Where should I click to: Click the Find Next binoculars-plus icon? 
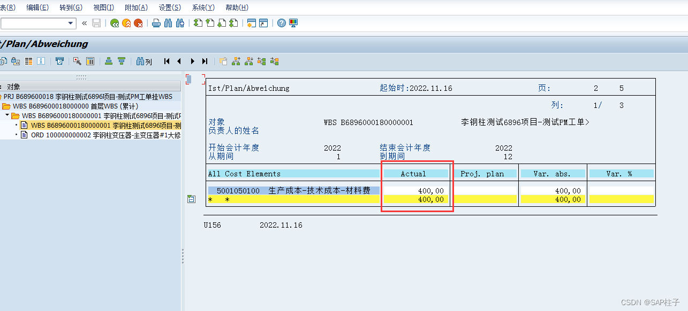[x=180, y=23]
